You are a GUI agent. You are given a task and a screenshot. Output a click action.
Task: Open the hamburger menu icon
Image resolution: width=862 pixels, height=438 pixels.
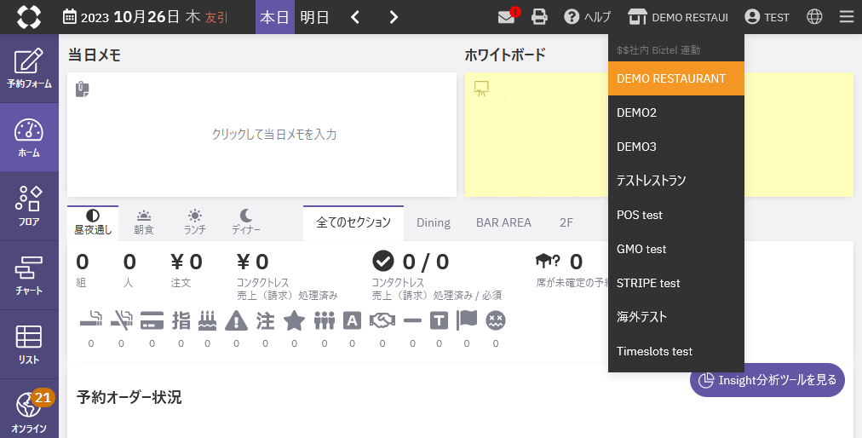pyautogui.click(x=846, y=17)
